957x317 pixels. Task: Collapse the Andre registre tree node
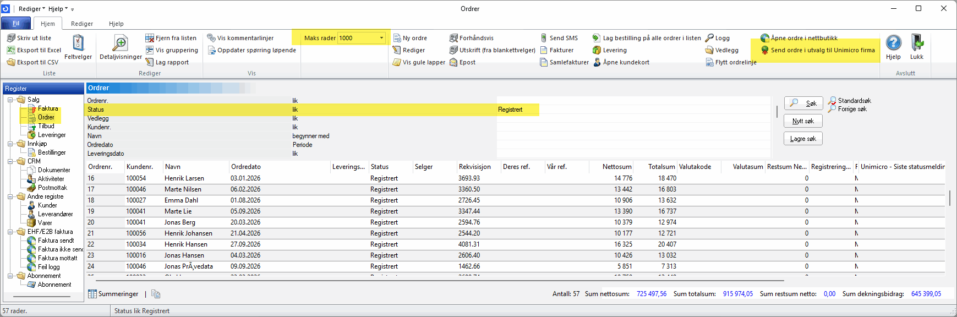10,196
